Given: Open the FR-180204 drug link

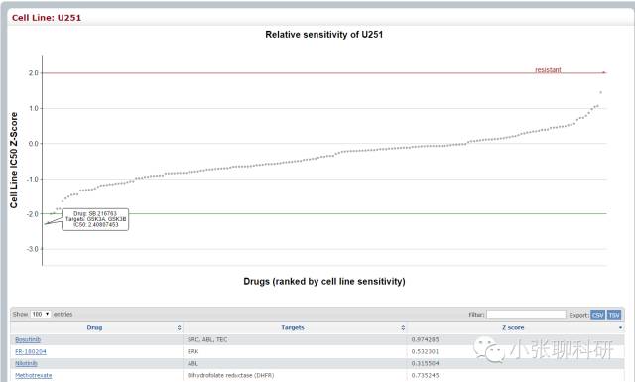Looking at the screenshot, I should 31,351.
